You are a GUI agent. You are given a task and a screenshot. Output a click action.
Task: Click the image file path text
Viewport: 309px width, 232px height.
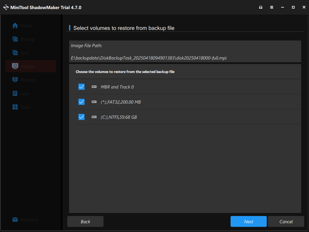[x=149, y=58]
